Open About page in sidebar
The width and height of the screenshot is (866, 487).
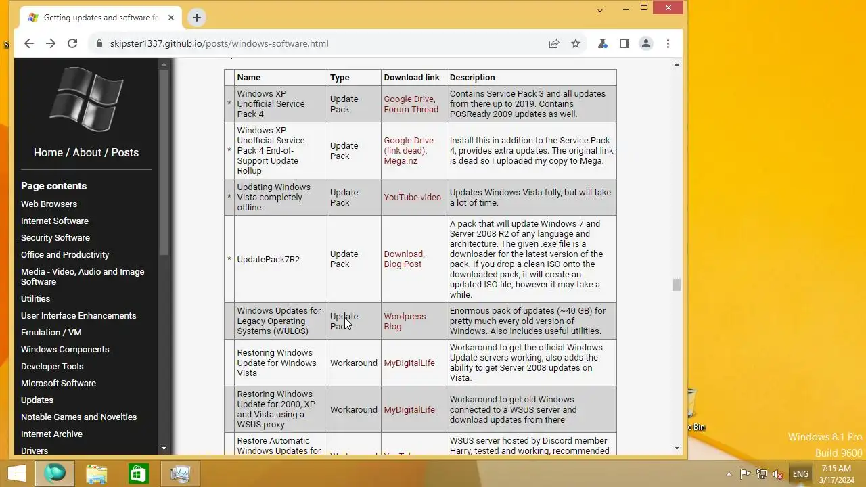pos(87,152)
